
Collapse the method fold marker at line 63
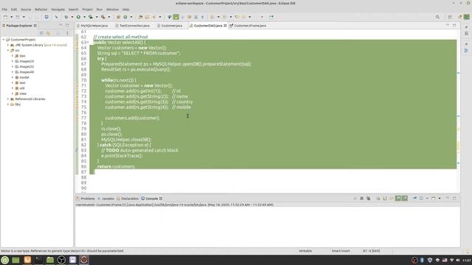point(88,43)
